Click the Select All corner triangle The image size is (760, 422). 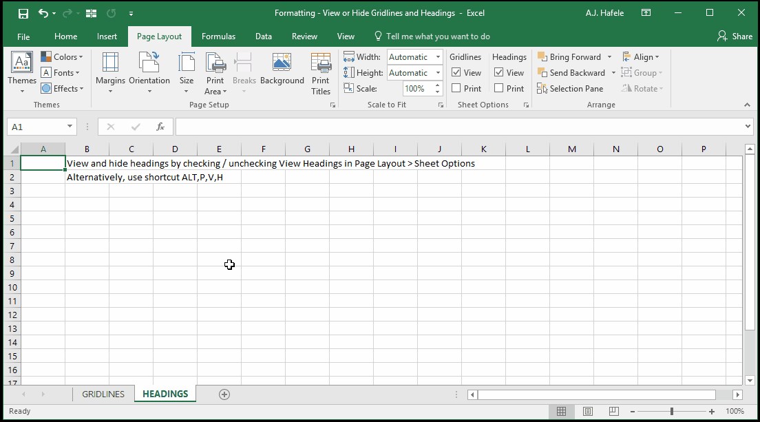pos(14,149)
